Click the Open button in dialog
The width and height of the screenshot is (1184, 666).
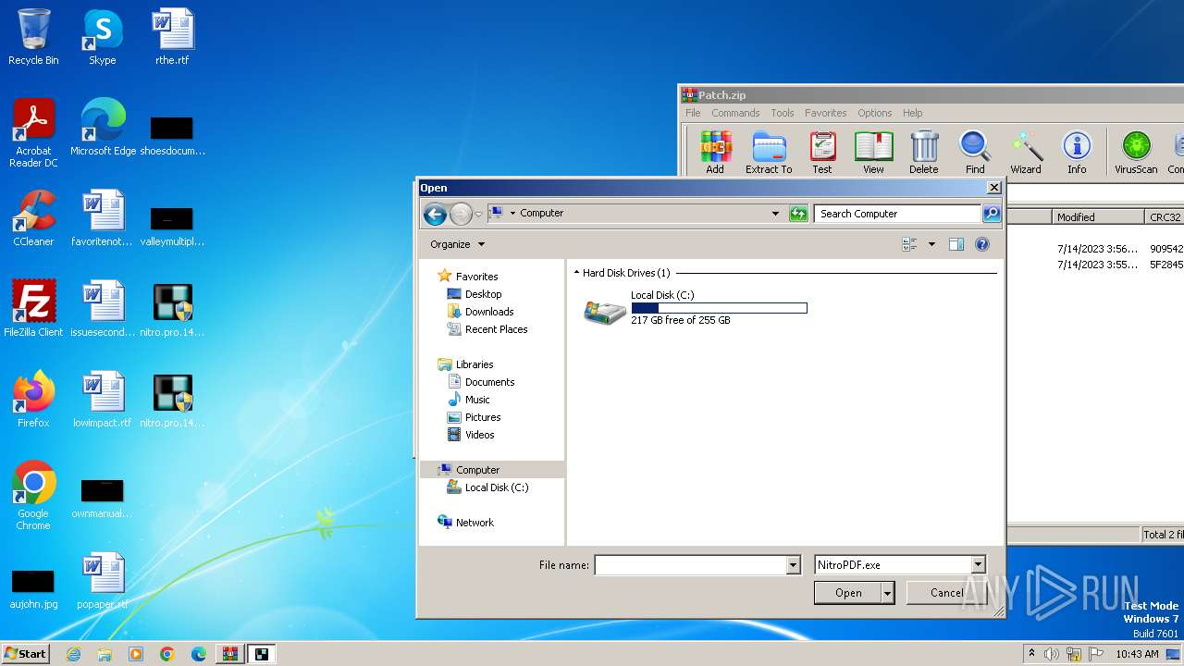click(x=848, y=594)
